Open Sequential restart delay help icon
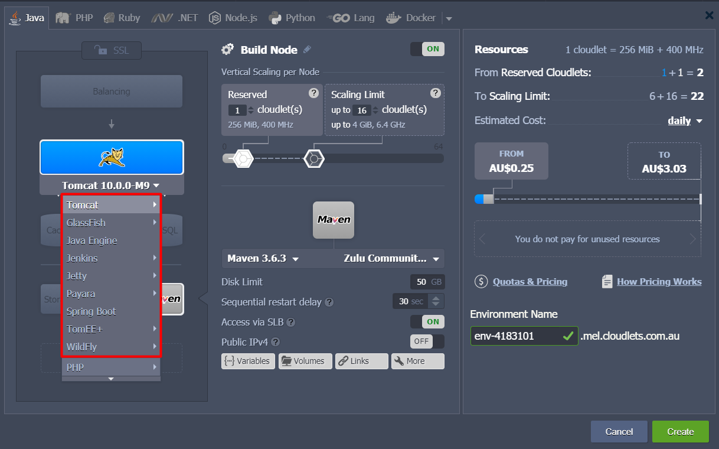The width and height of the screenshot is (719, 449). [329, 302]
